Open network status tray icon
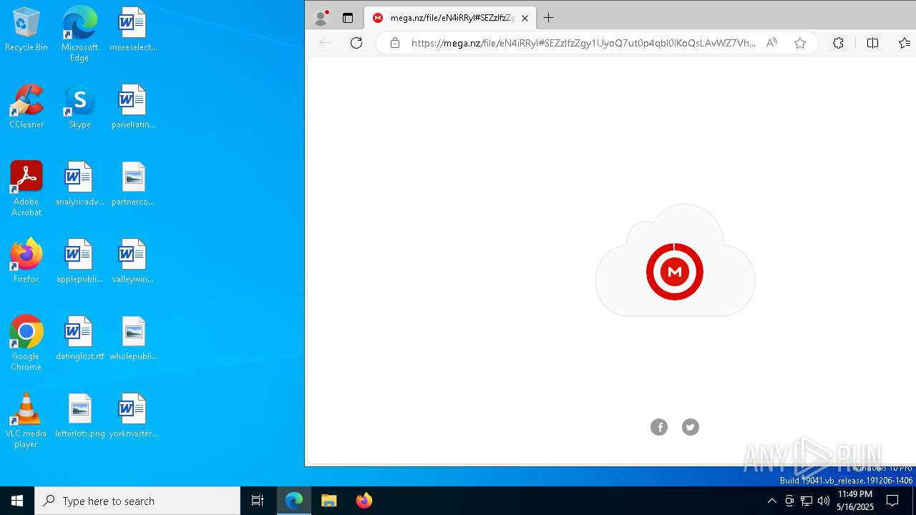916x515 pixels. [x=807, y=501]
